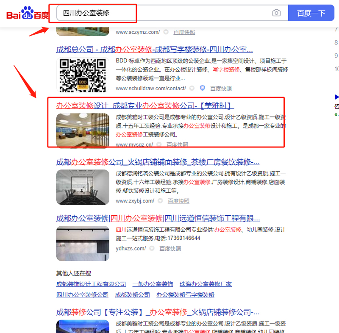Open the 美雅时 office interior thumbnail
Viewport: 339px width, 333px height.
click(x=83, y=130)
